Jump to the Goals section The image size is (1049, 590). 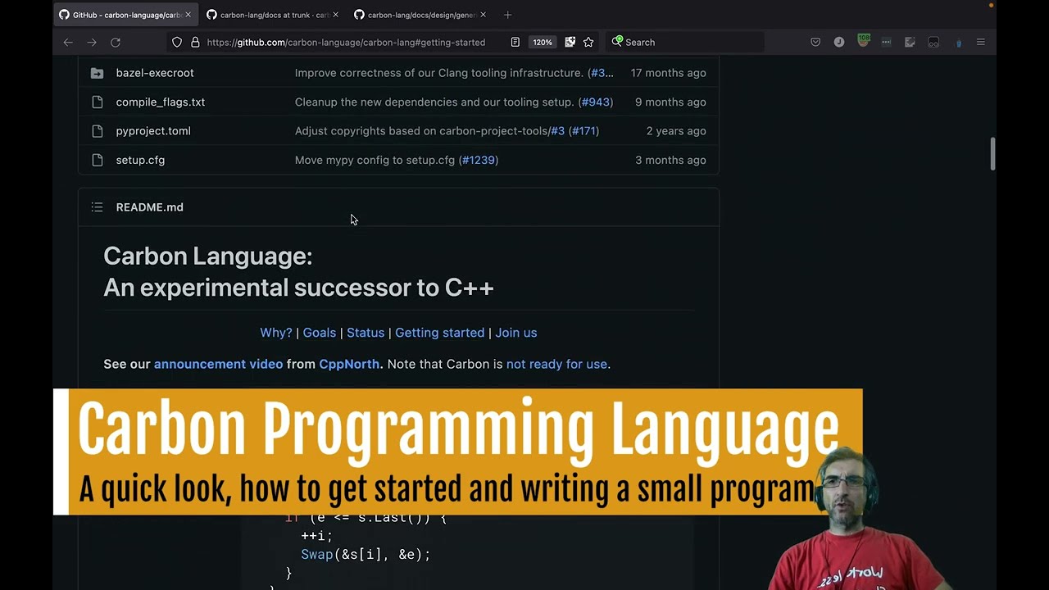click(320, 333)
